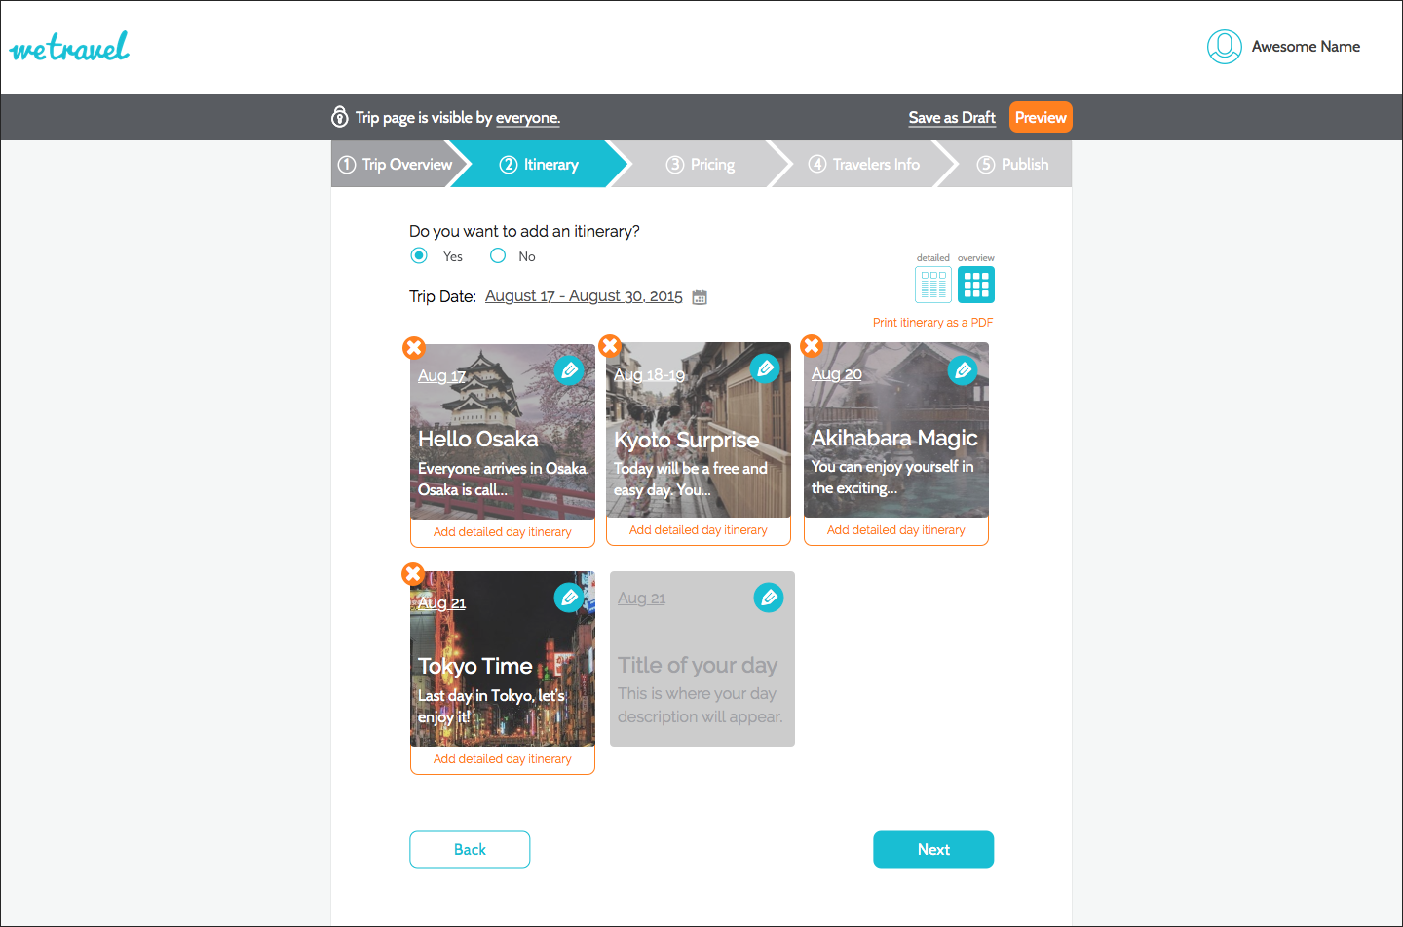Remove the Tokyo Time day card

(x=413, y=574)
